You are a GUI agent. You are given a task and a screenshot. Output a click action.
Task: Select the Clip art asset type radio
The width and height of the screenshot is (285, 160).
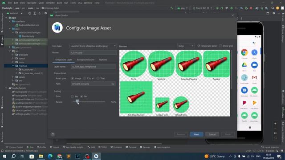click(x=85, y=78)
